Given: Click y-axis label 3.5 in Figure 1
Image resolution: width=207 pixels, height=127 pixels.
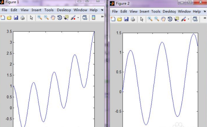Looking at the screenshot, I should point(9,31).
